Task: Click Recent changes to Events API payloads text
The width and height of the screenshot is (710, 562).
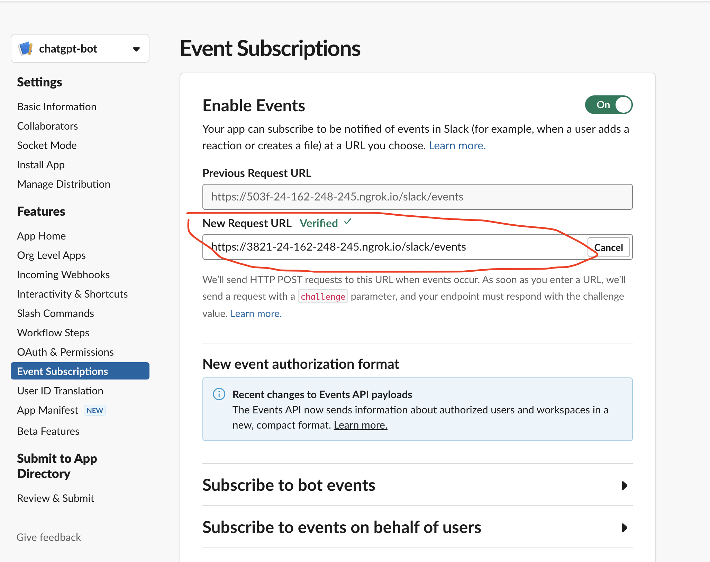Action: point(322,394)
